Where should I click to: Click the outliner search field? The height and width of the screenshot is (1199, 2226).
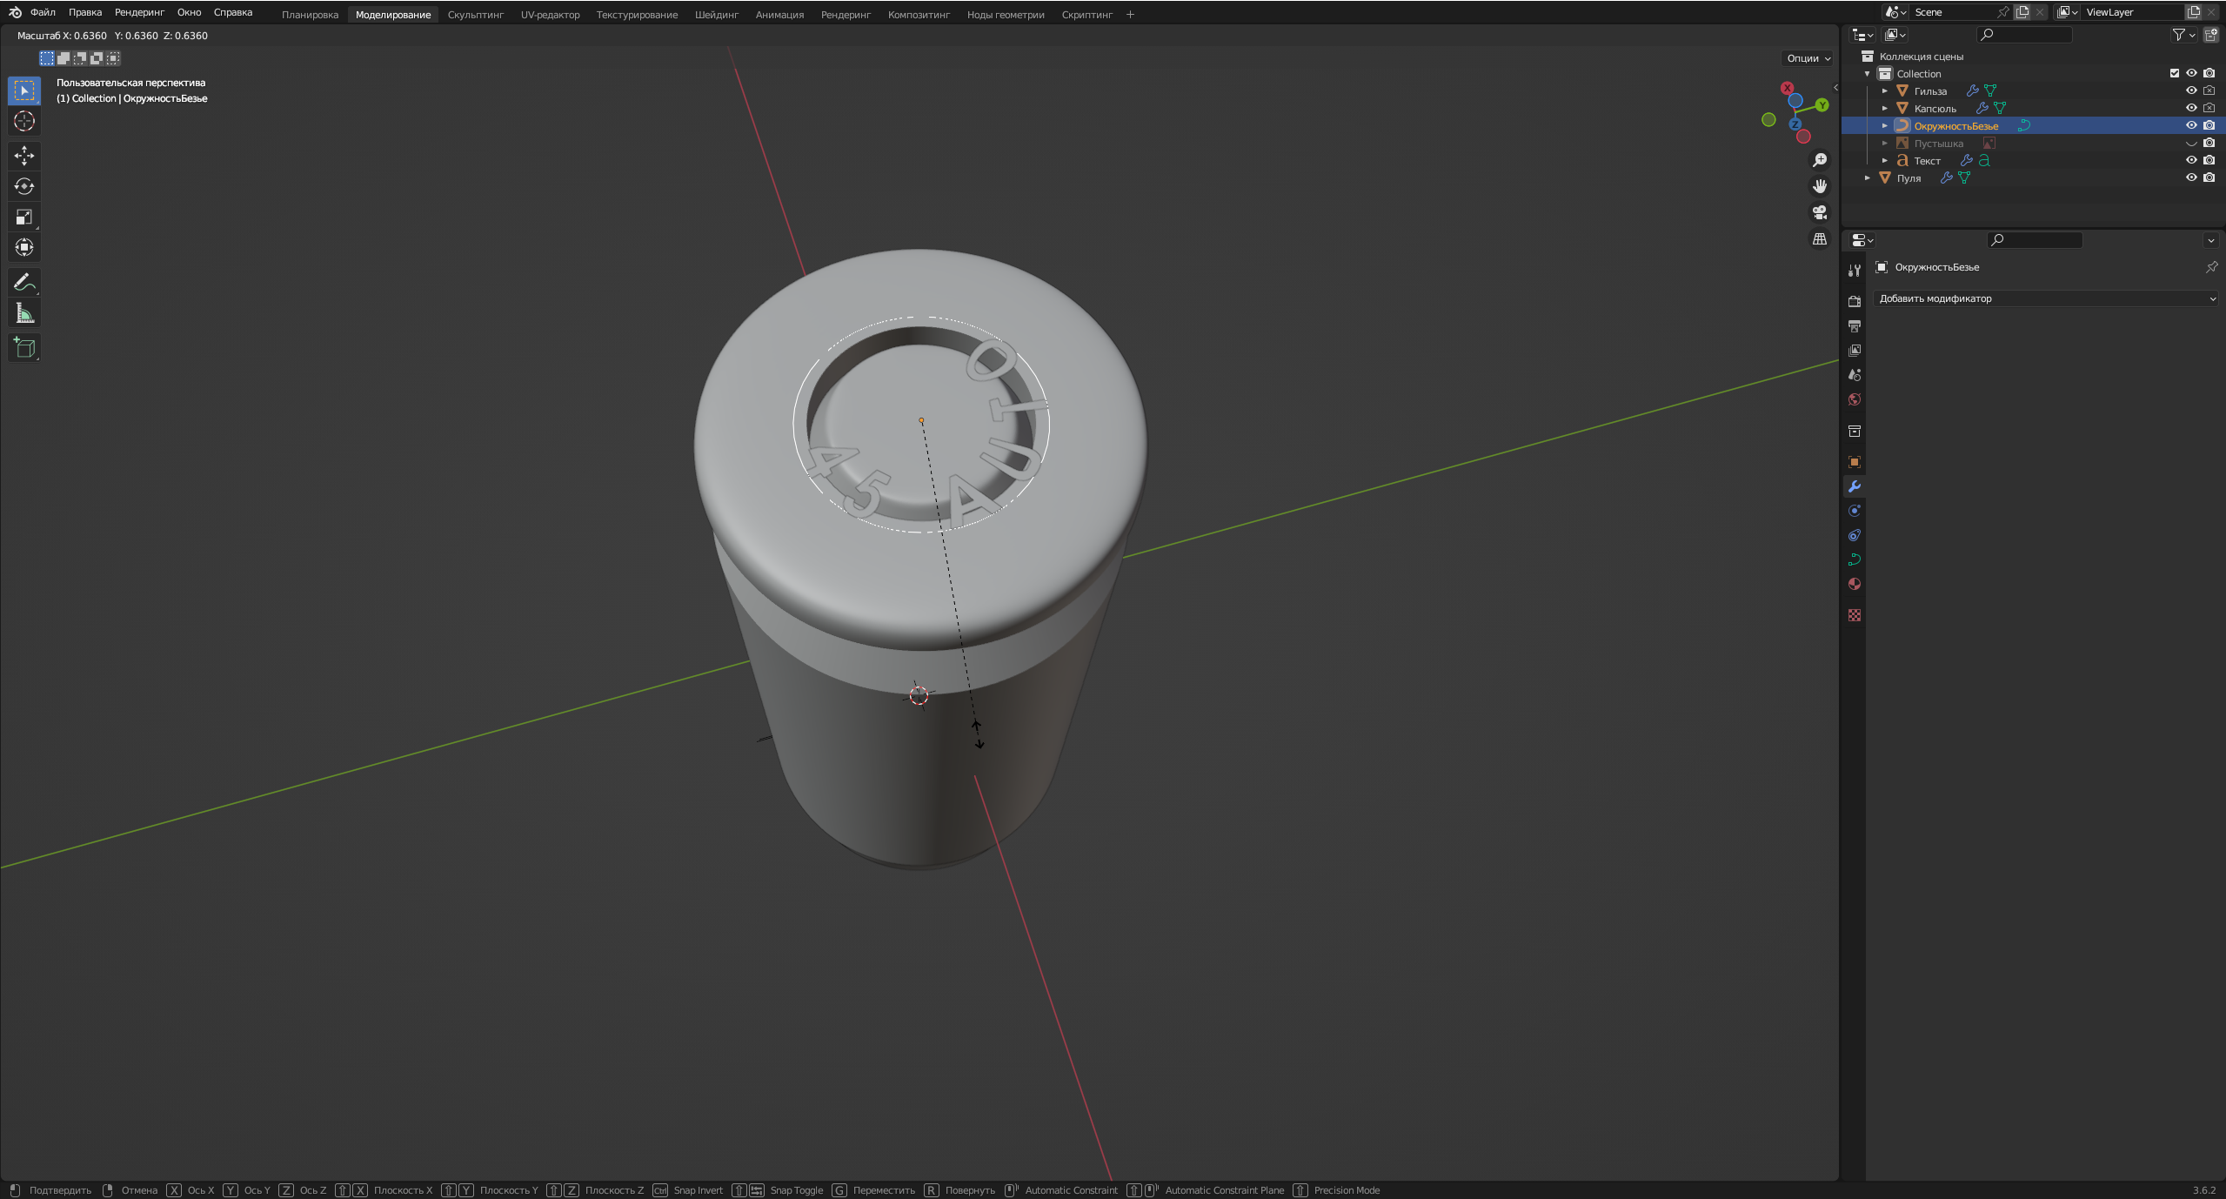point(2024,35)
